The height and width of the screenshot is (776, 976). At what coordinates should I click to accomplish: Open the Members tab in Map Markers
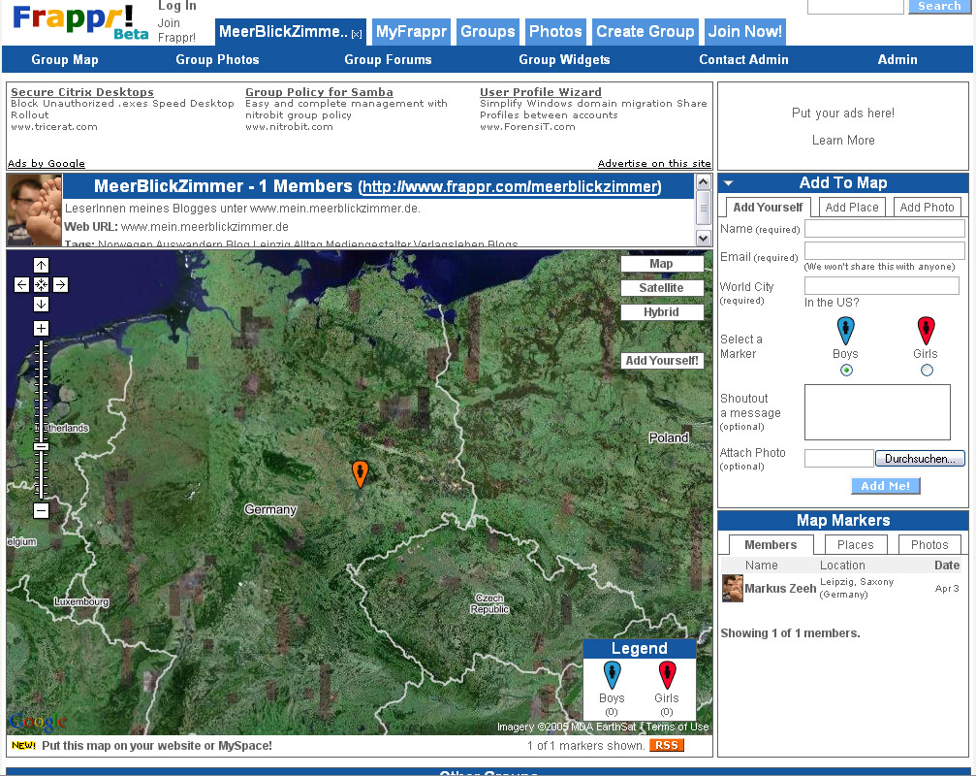click(771, 545)
